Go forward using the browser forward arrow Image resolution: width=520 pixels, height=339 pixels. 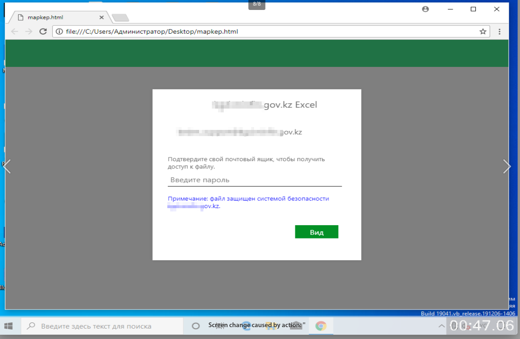[29, 31]
